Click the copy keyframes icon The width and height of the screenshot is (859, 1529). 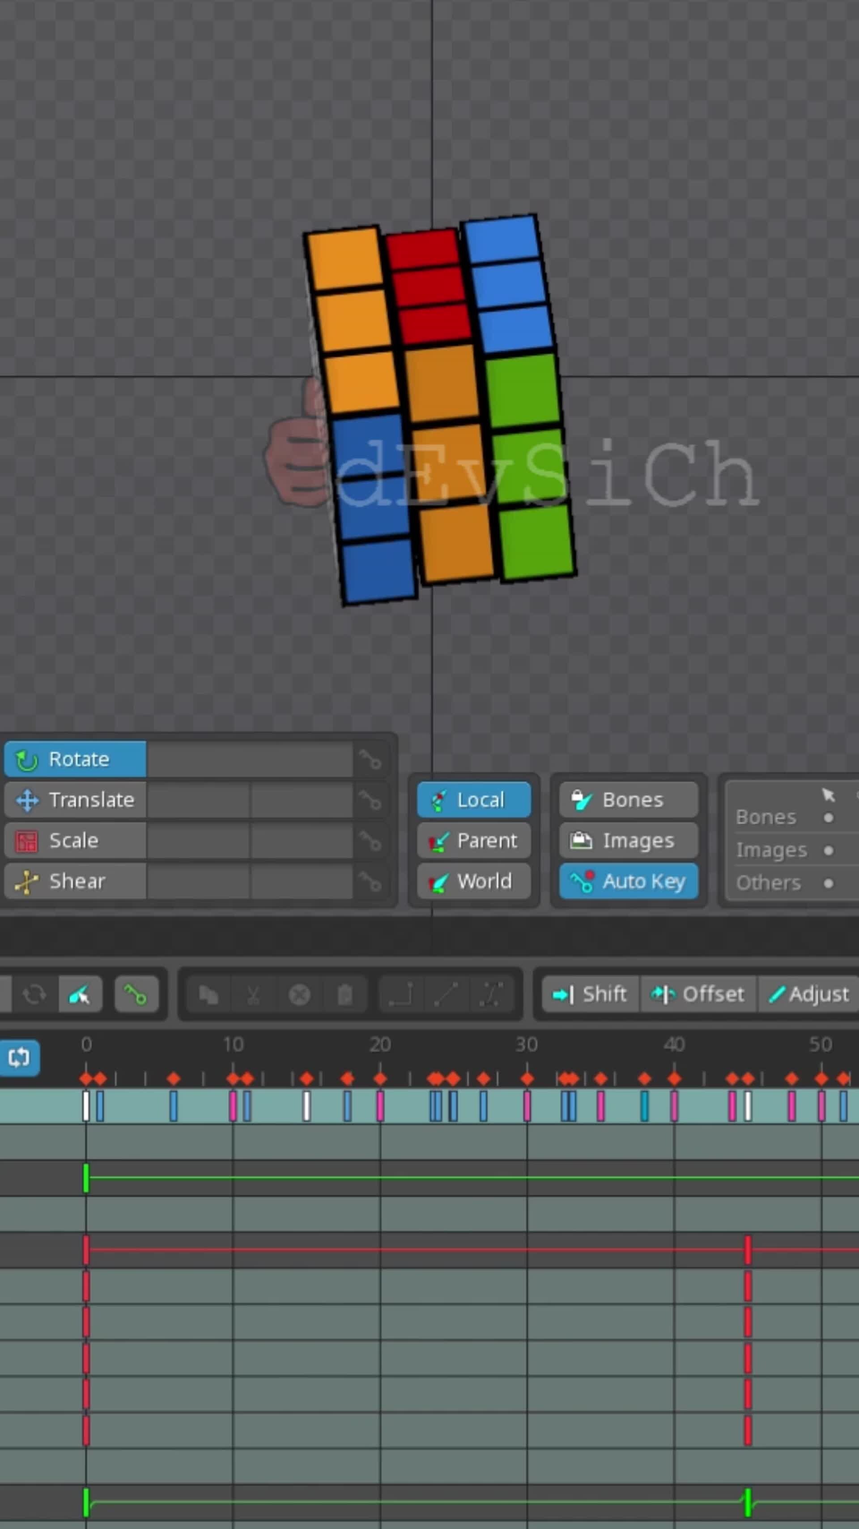click(x=208, y=994)
